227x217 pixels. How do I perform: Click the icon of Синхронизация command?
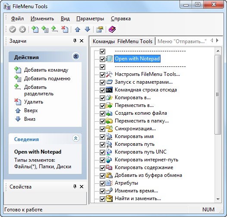point(109,129)
